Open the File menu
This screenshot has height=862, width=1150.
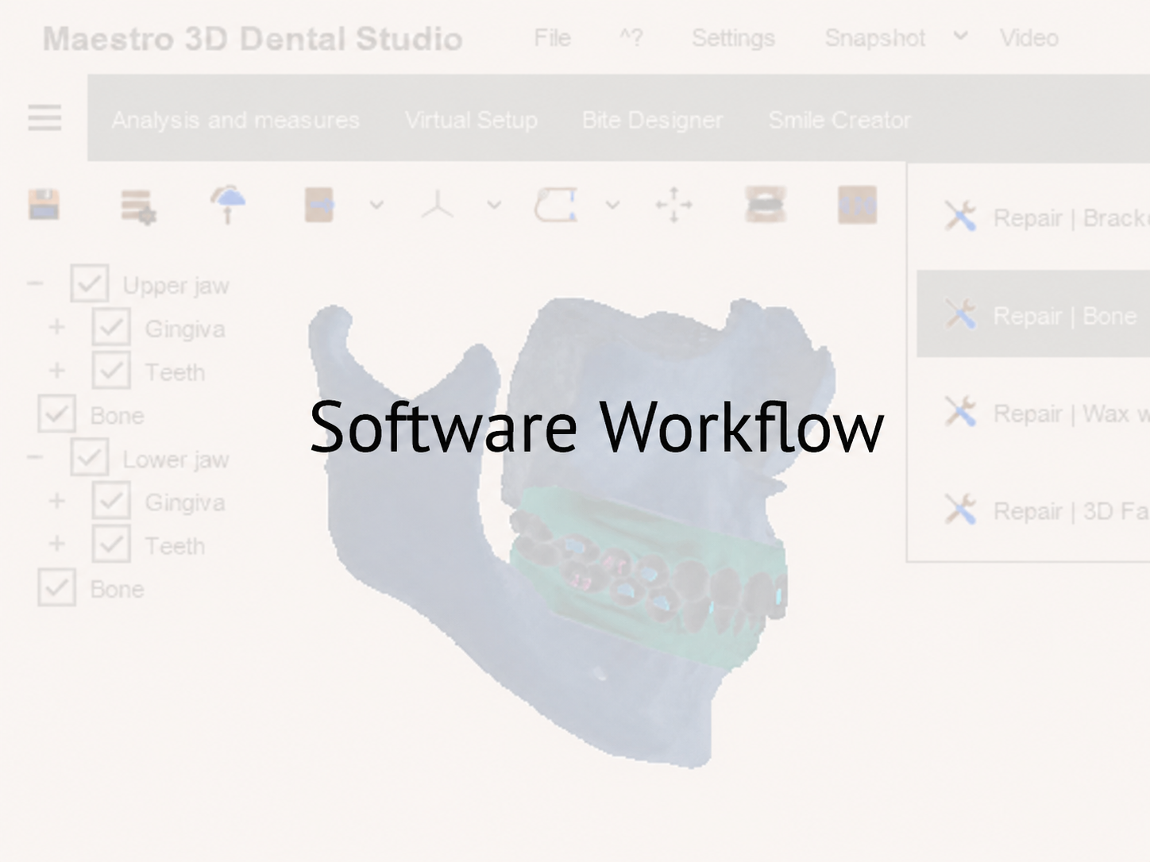pos(552,37)
